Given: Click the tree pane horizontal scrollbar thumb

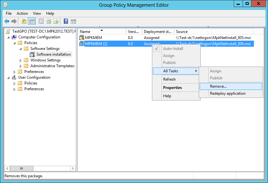Looking at the screenshot, I should click(21, 168).
